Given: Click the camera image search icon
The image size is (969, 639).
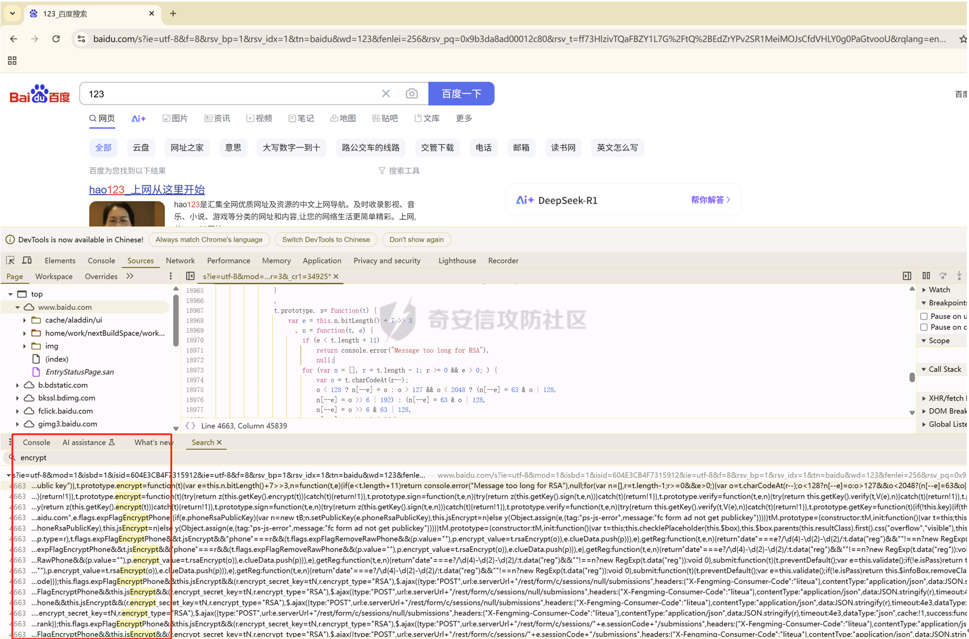Looking at the screenshot, I should click(x=412, y=94).
